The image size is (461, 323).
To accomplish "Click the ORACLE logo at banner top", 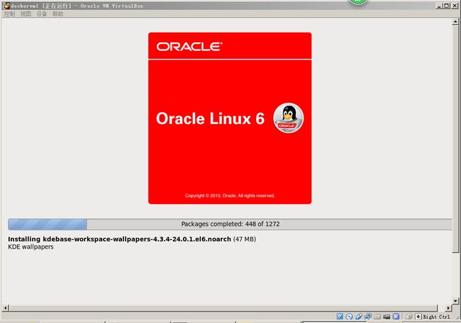I will click(189, 46).
